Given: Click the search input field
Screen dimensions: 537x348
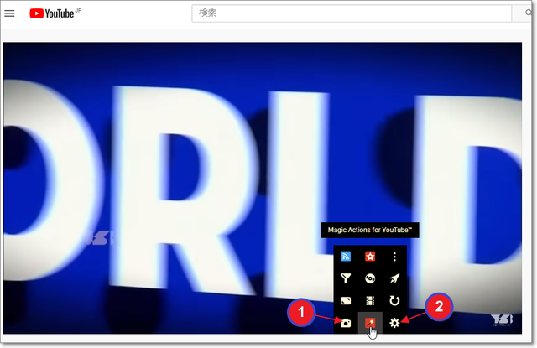Looking at the screenshot, I should pyautogui.click(x=348, y=13).
